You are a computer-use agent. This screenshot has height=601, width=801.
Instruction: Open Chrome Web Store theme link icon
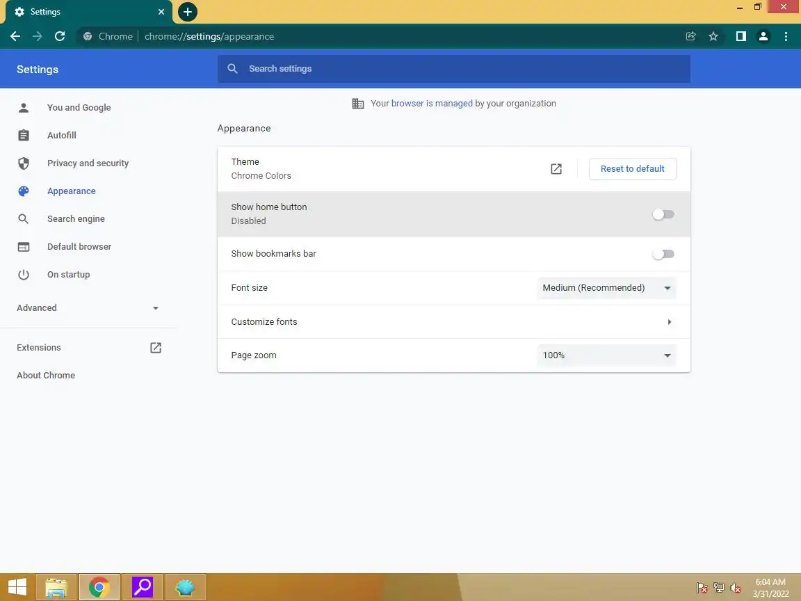coord(556,169)
